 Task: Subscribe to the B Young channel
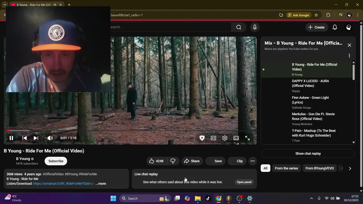tap(56, 161)
